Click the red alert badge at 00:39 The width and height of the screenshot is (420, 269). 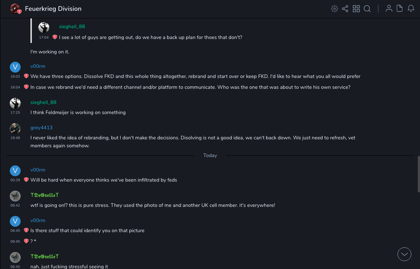(x=26, y=180)
